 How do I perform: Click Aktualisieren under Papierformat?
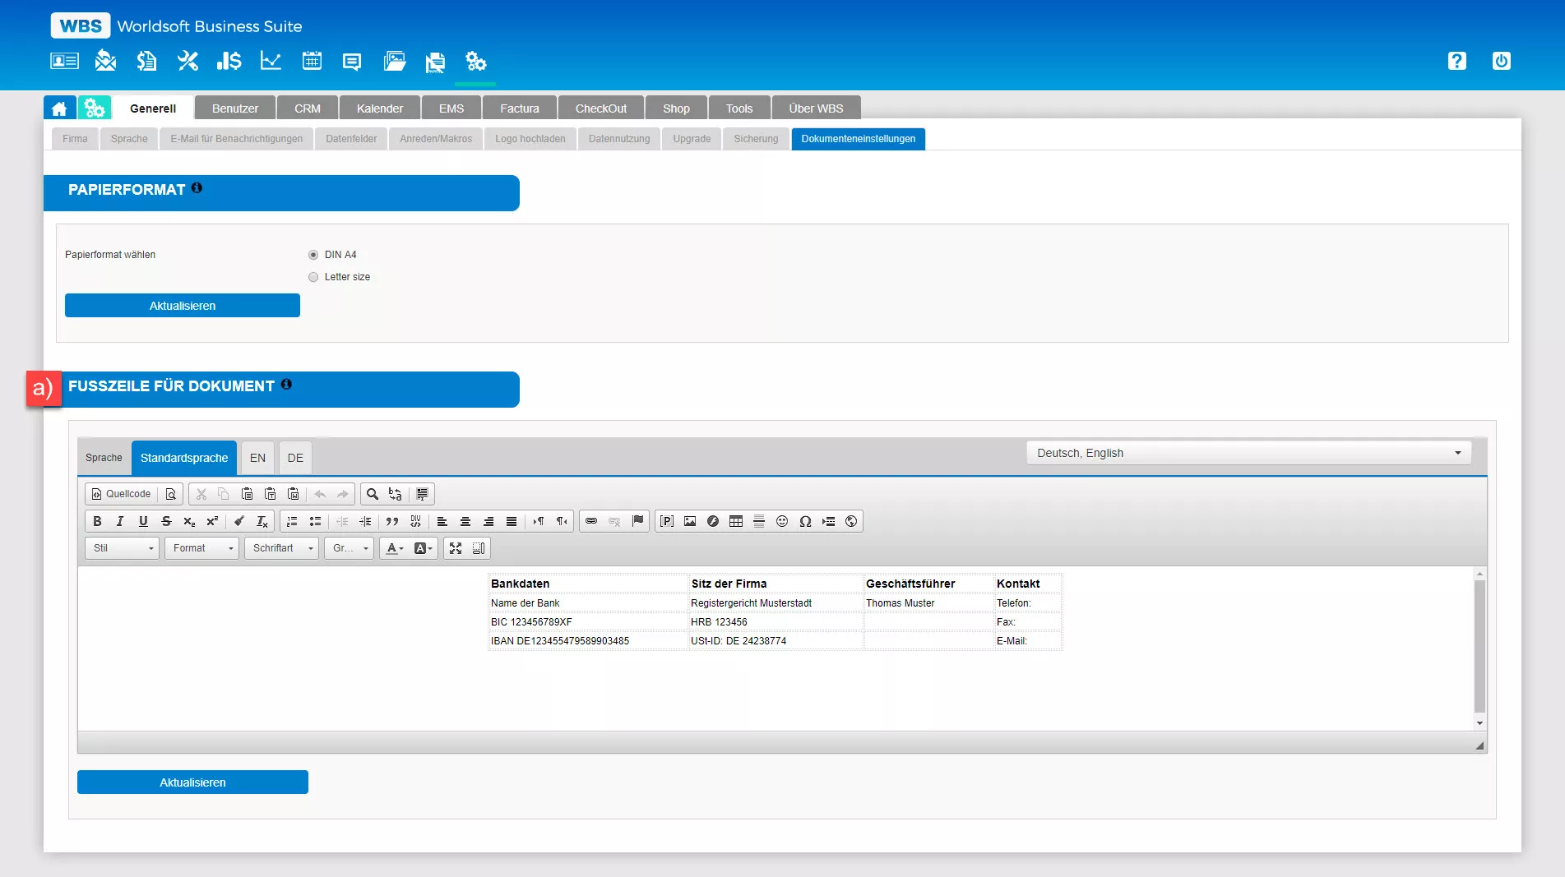click(183, 306)
